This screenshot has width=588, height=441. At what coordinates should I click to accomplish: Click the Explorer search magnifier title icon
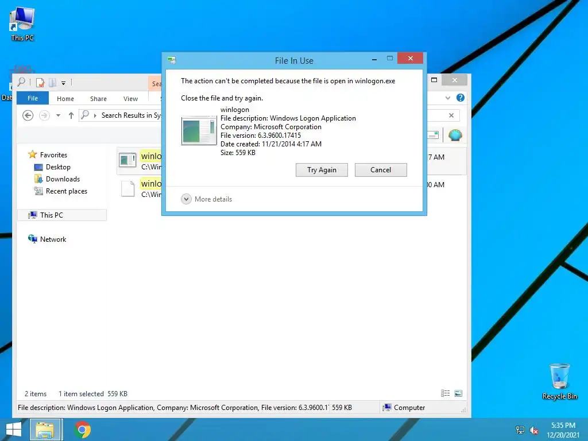coord(21,82)
